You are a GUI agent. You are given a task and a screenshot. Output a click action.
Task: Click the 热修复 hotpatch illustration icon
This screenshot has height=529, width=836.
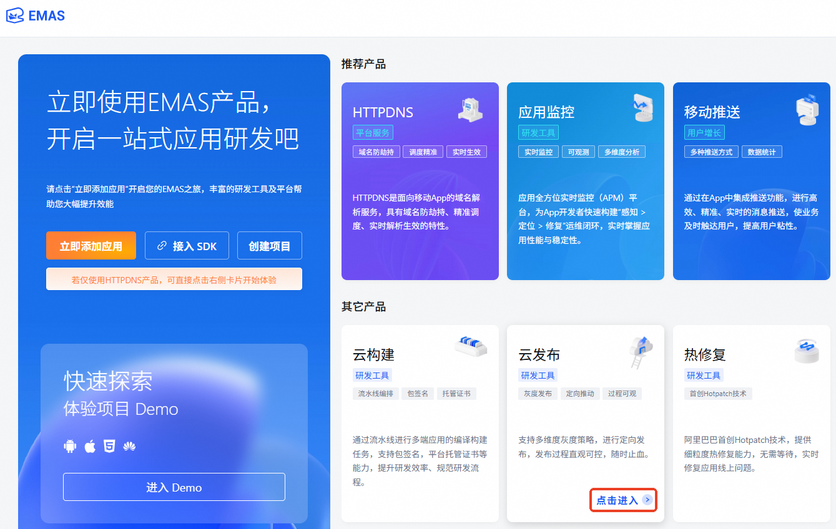click(x=806, y=351)
